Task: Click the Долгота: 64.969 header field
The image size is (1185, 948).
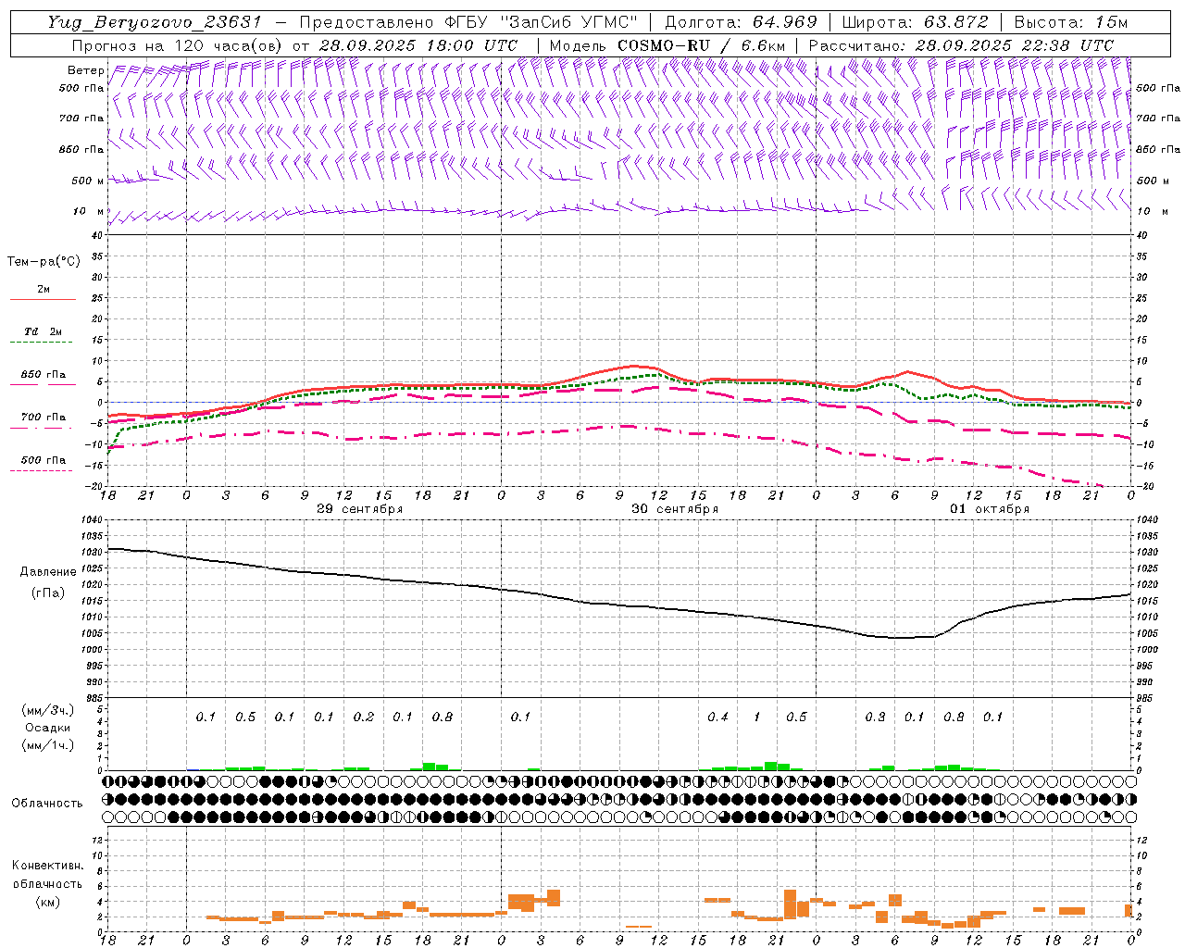Action: pos(741,22)
